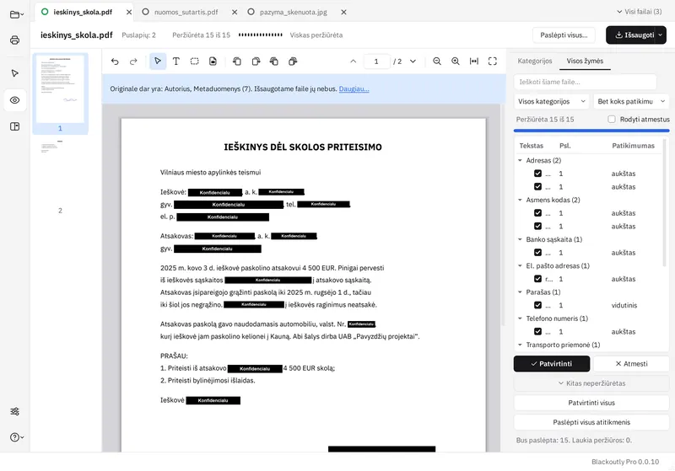Collapse the Banko sąskaita (1) group
675x471 pixels.
click(520, 239)
